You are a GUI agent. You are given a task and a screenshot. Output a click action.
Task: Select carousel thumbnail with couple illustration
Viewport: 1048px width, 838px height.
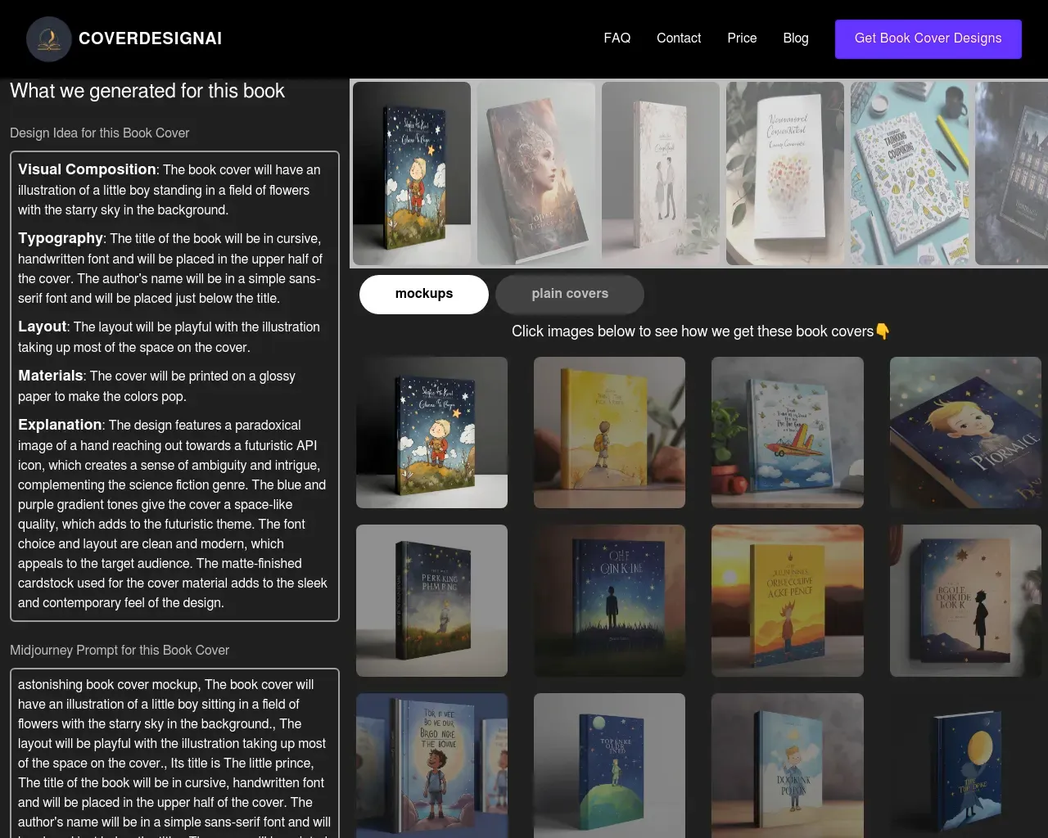click(661, 173)
